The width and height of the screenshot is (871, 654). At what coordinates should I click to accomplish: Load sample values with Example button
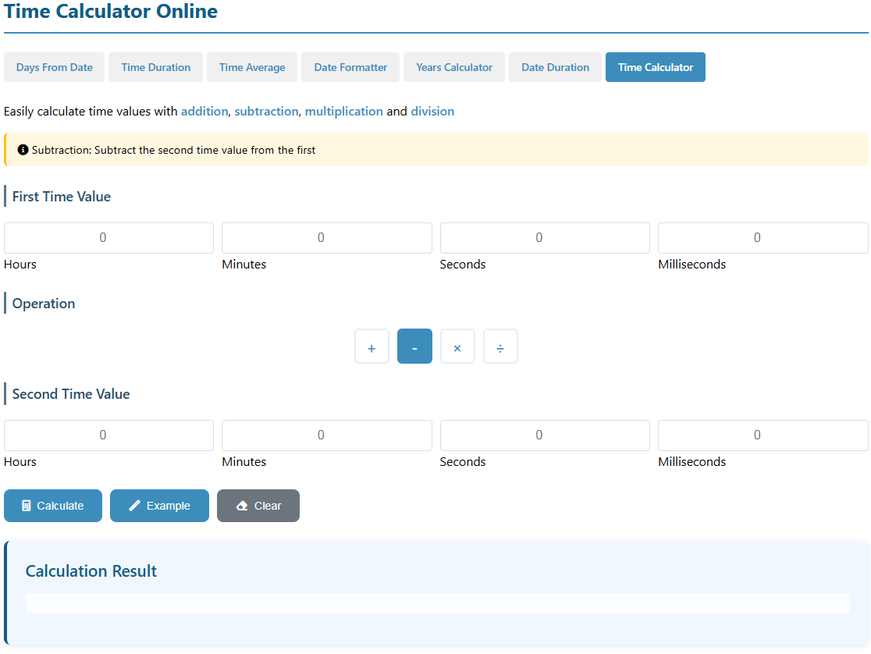tap(159, 506)
